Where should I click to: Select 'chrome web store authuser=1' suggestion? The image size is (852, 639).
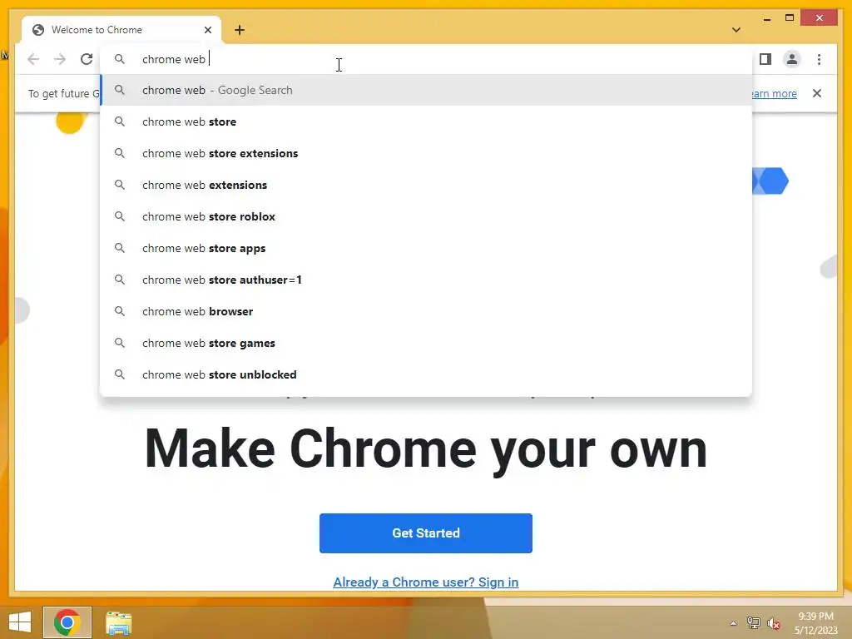click(x=426, y=280)
